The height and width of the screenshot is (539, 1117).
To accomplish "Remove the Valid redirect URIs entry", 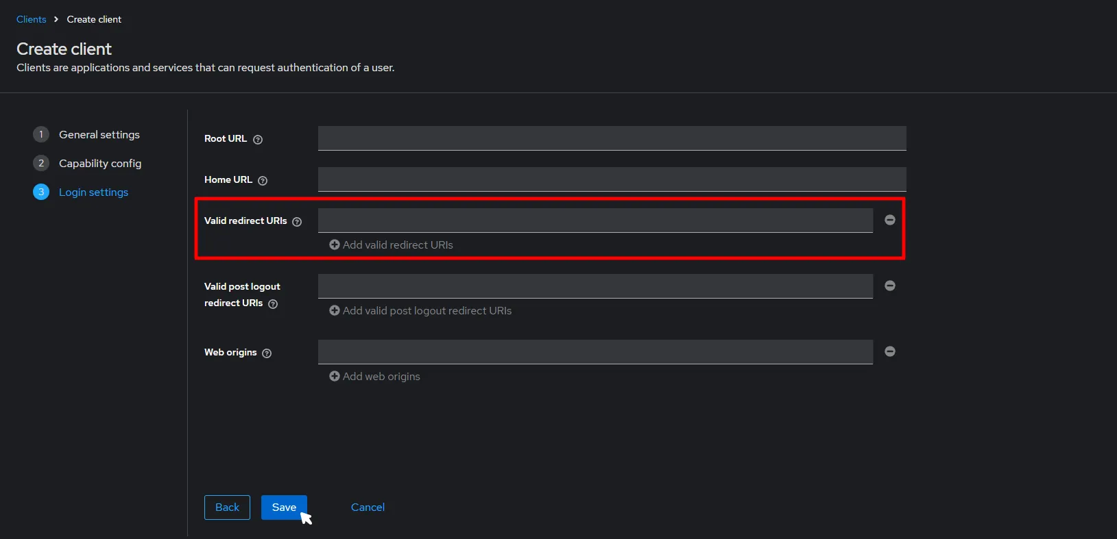I will (889, 220).
